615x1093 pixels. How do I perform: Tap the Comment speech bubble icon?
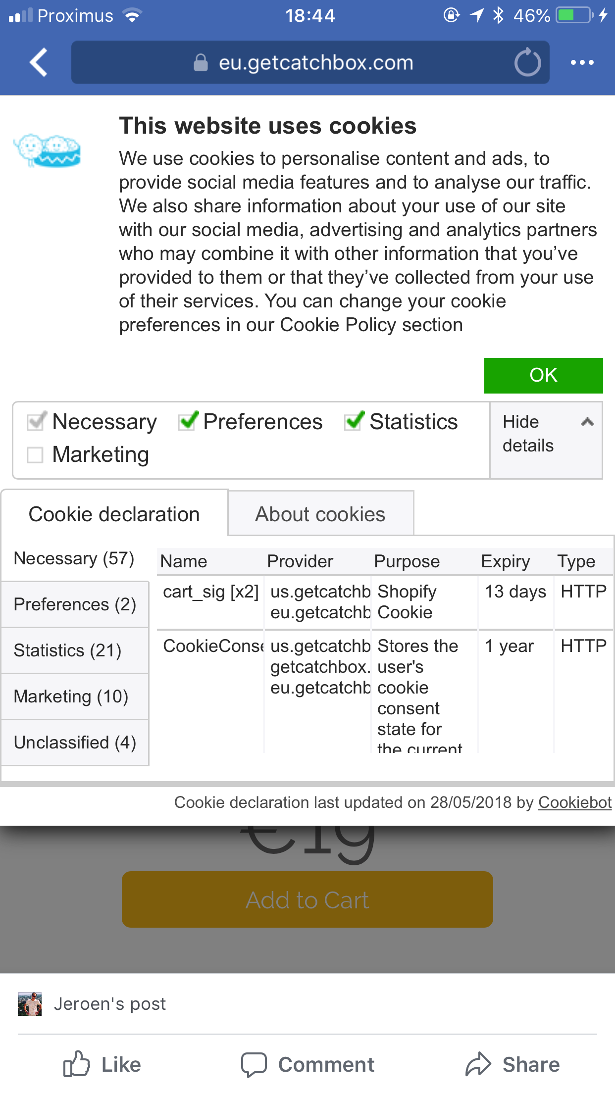coord(254,1064)
